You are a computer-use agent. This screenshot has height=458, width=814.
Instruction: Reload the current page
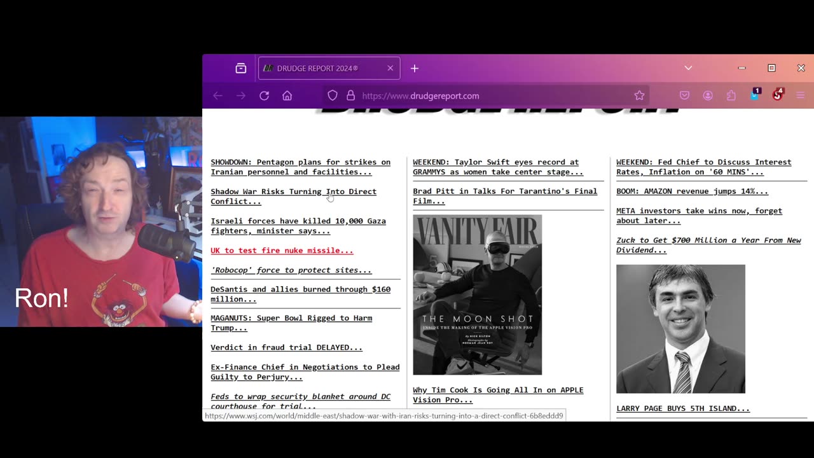[264, 95]
